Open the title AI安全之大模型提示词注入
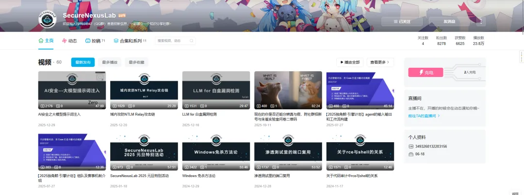524x195 pixels. point(60,114)
